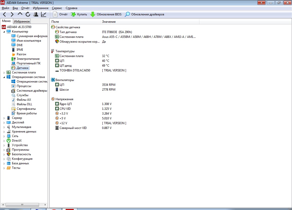Viewport: 292px width, 210px height.
Task: Expand the Мультимедиа tree node
Action: point(4,127)
